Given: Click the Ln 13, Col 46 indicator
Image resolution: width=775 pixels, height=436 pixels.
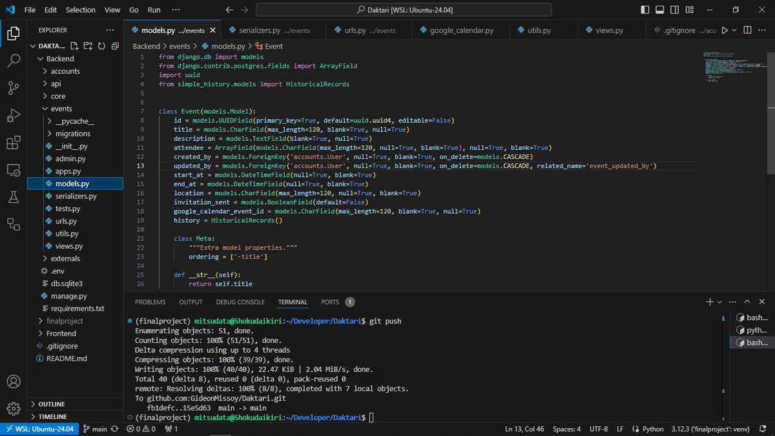Looking at the screenshot, I should 524,429.
